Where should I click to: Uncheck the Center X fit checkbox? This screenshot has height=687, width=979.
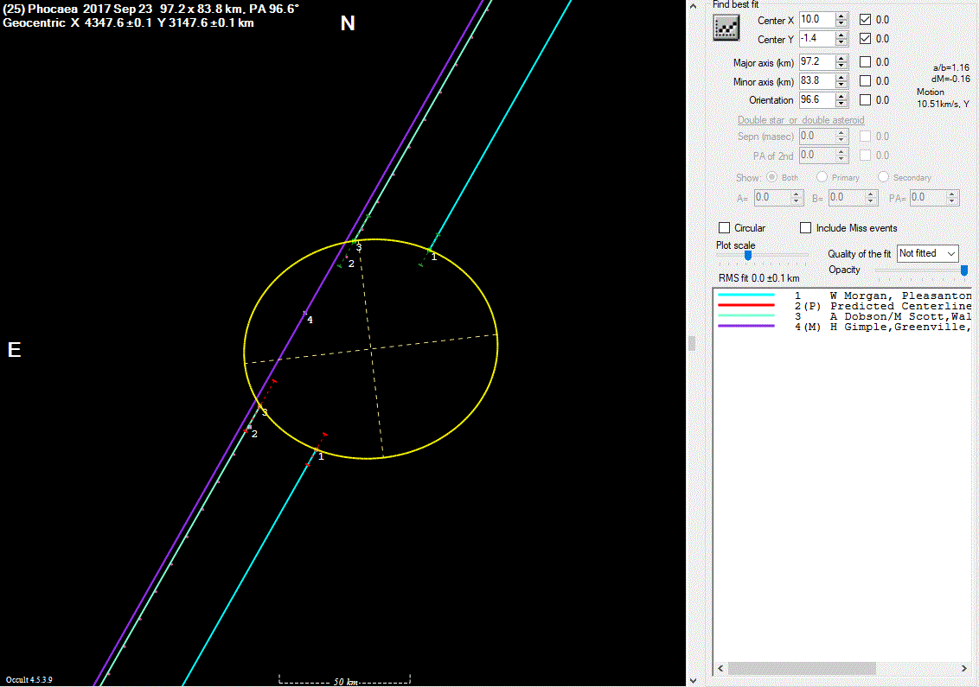coord(866,20)
